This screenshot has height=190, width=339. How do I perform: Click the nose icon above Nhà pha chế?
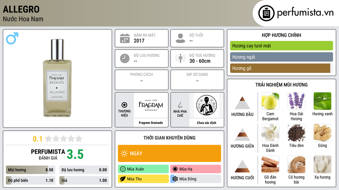[180, 105]
